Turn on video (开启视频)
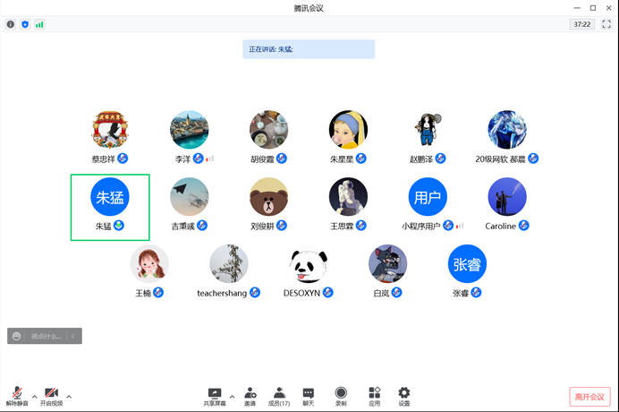This screenshot has width=619, height=412. click(51, 393)
